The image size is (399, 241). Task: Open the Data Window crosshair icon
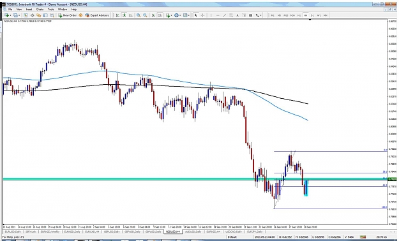click(x=33, y=15)
